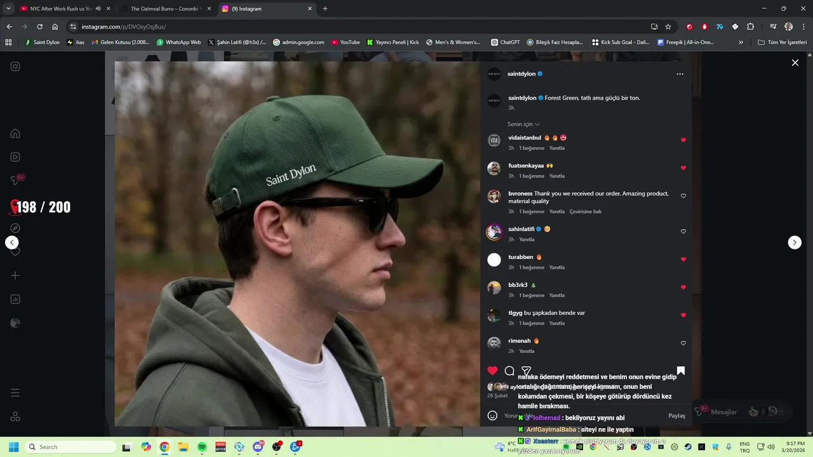Viewport: 813px width, 457px height.
Task: Select the (9) Instagram tab
Action: pos(267,9)
